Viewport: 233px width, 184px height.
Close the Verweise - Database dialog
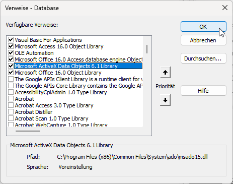pos(225,8)
